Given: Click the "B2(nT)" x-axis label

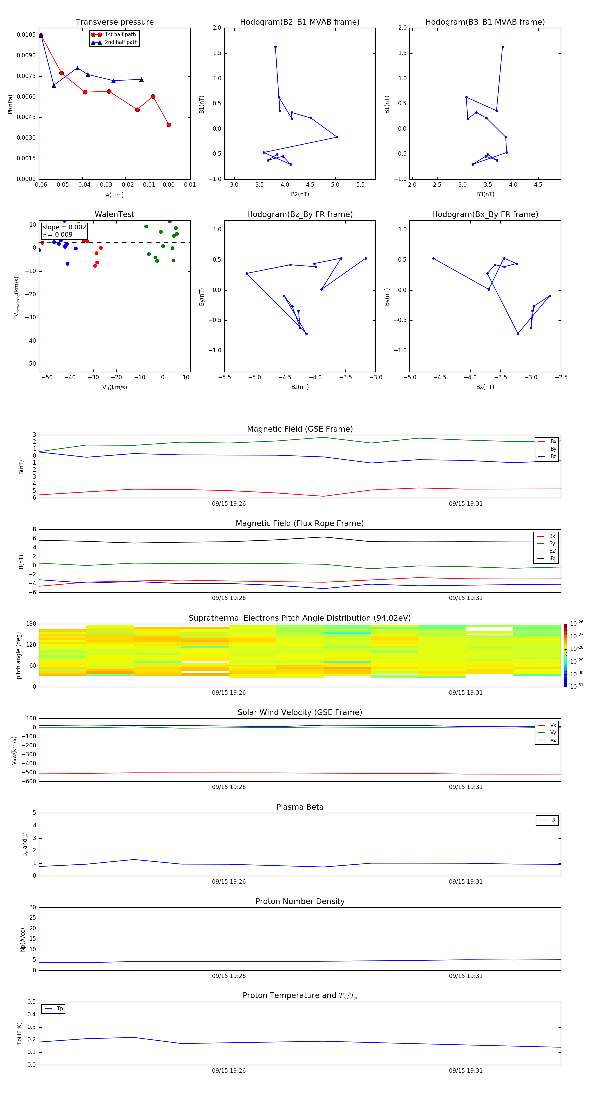Looking at the screenshot, I should tap(300, 194).
